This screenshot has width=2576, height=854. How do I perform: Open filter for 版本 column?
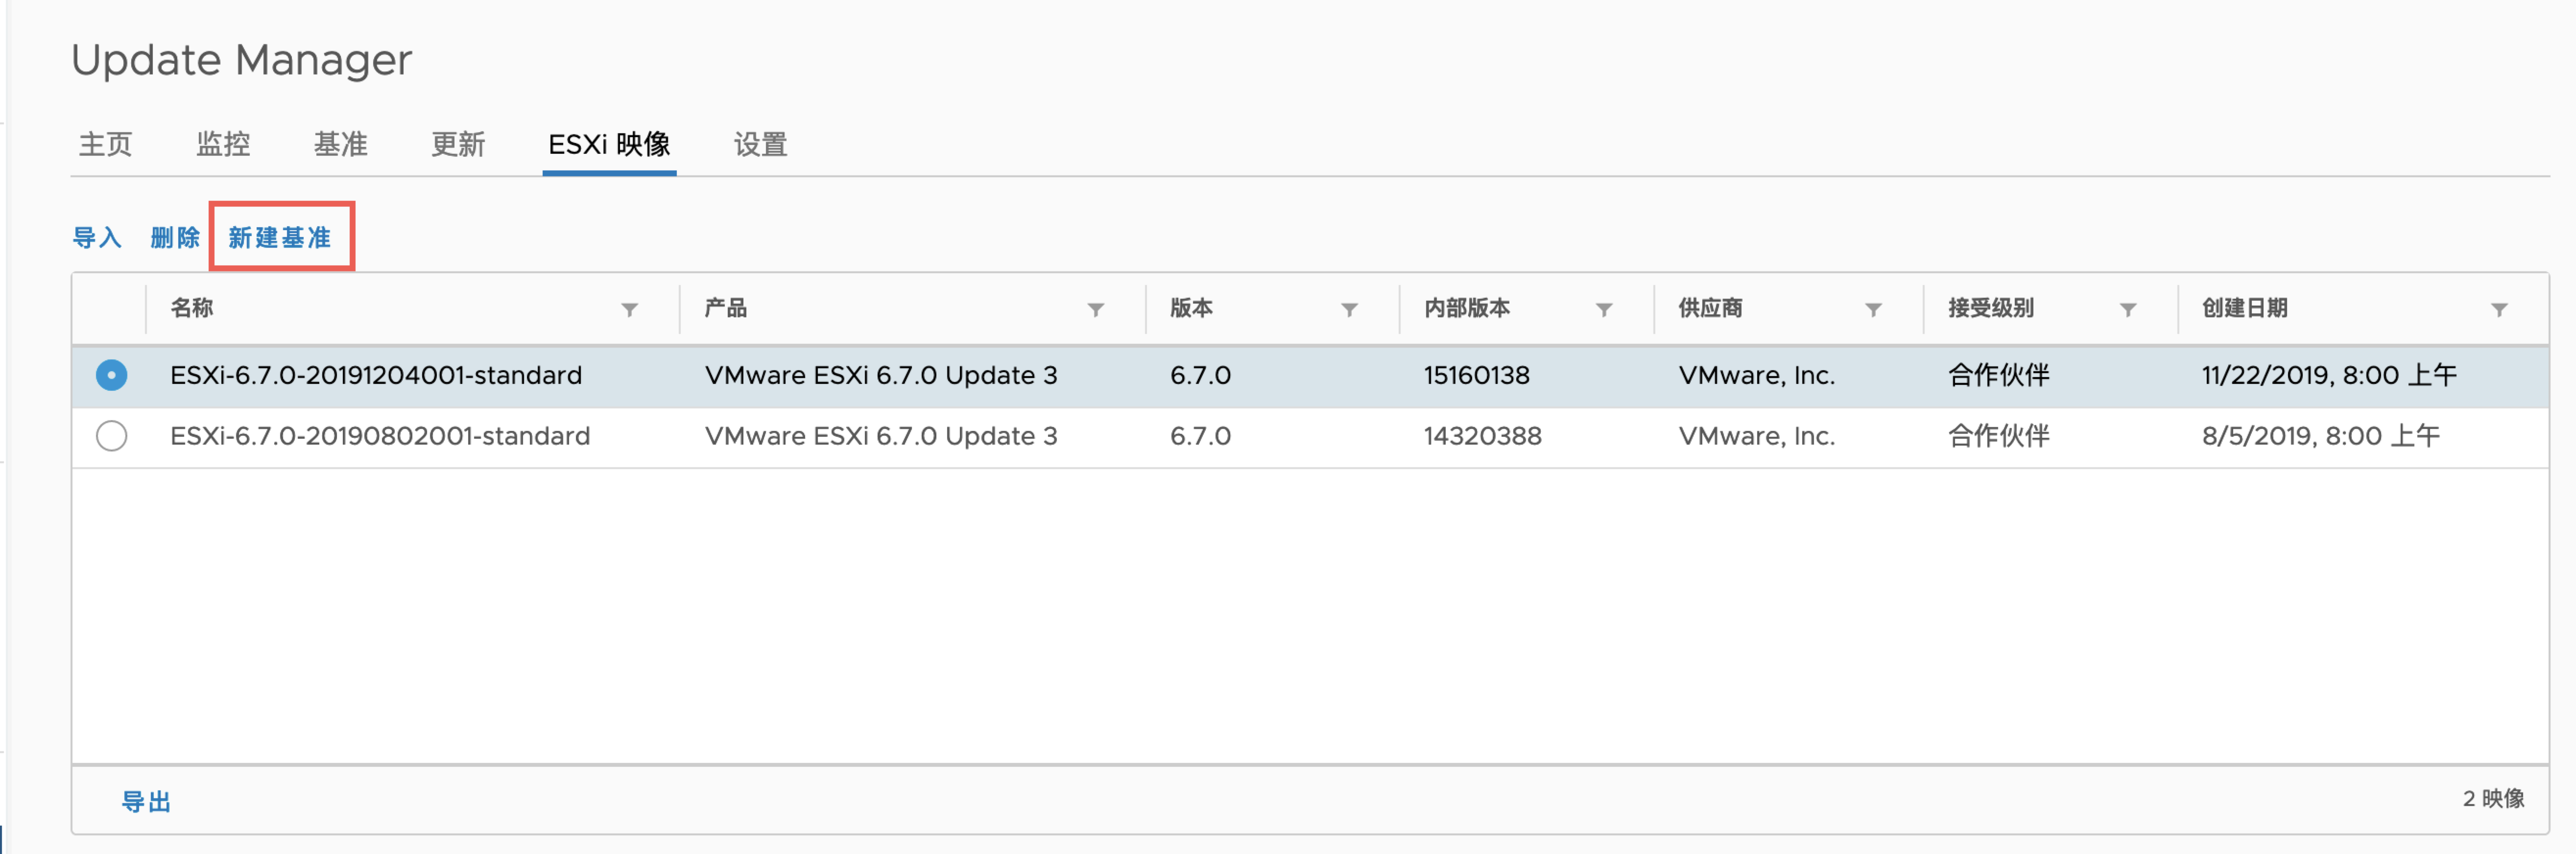tap(1349, 310)
